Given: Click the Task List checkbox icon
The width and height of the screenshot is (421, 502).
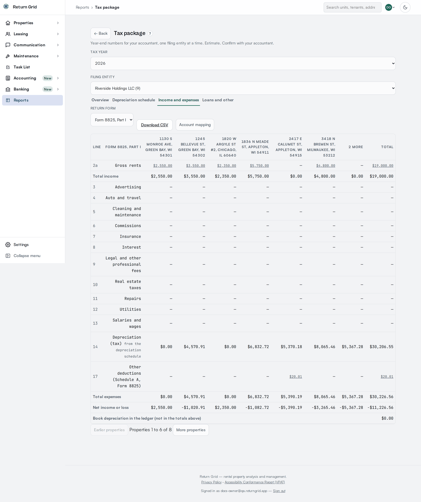Looking at the screenshot, I should click(8, 67).
